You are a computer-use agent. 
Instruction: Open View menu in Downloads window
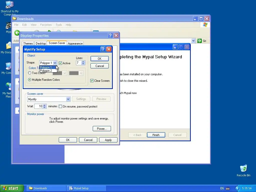click(33, 25)
